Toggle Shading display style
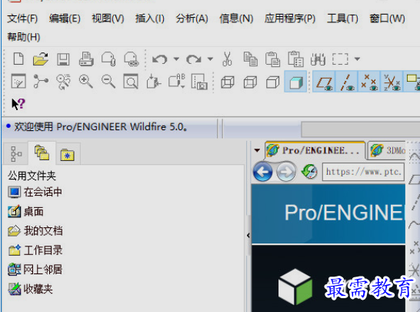Screen dimensions: 420x312 [x=295, y=82]
